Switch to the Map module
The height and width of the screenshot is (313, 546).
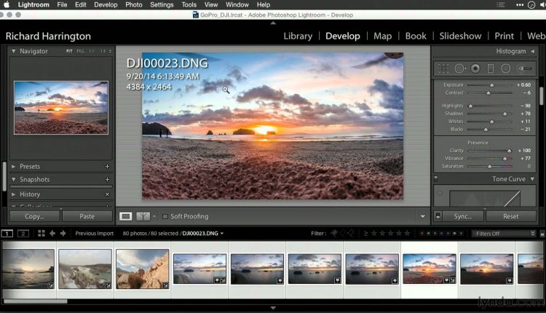(382, 36)
